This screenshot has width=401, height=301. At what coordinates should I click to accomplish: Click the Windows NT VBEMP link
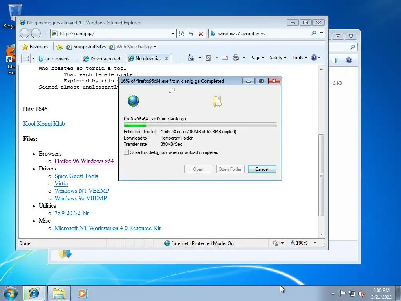pyautogui.click(x=81, y=191)
